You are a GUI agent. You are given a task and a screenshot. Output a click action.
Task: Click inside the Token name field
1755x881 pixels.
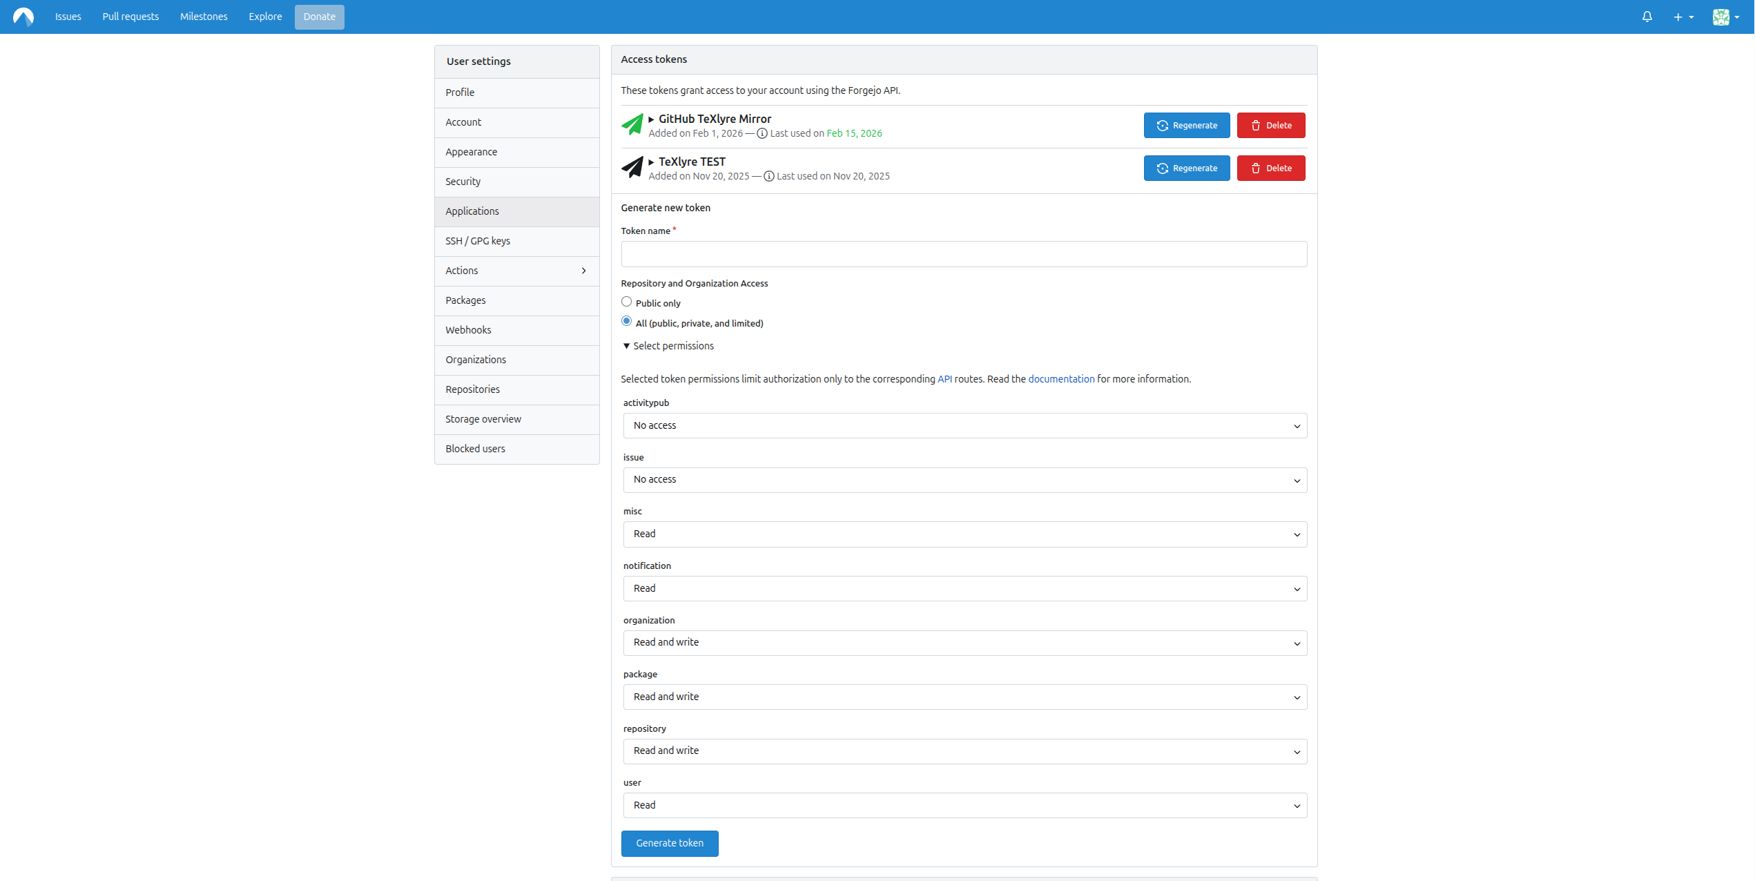click(x=964, y=254)
